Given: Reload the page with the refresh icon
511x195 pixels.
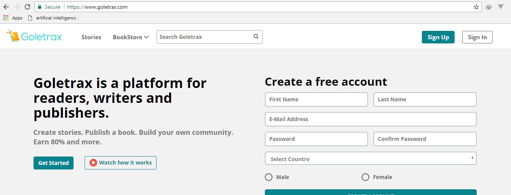Looking at the screenshot, I should tap(27, 7).
